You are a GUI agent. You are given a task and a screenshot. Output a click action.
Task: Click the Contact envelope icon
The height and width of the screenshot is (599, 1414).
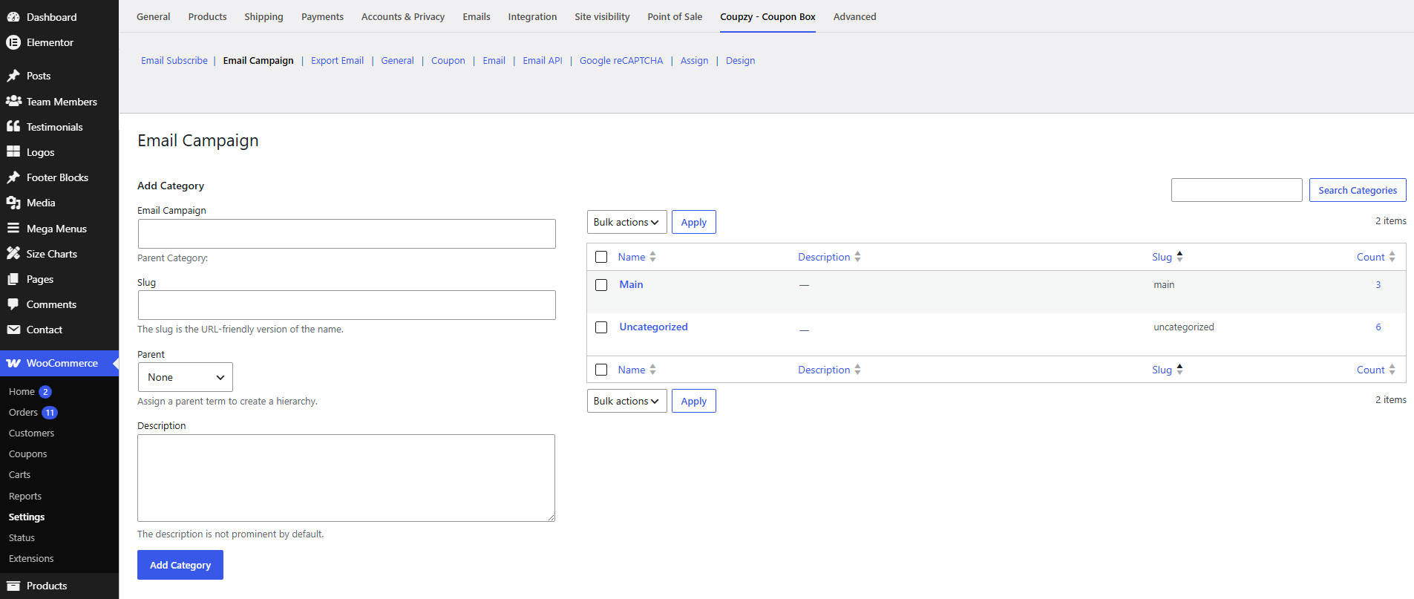point(13,330)
